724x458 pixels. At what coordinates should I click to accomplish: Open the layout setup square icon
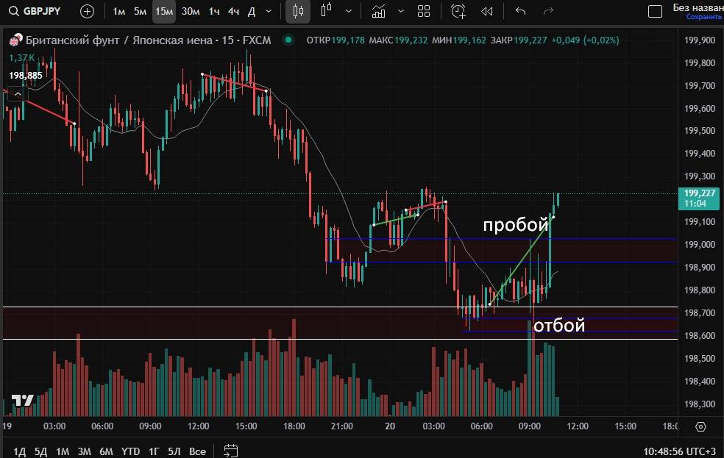(x=654, y=11)
